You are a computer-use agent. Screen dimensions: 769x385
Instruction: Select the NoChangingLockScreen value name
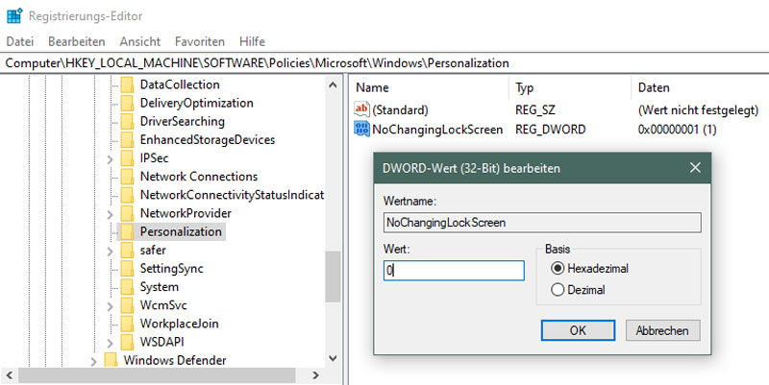(x=437, y=130)
